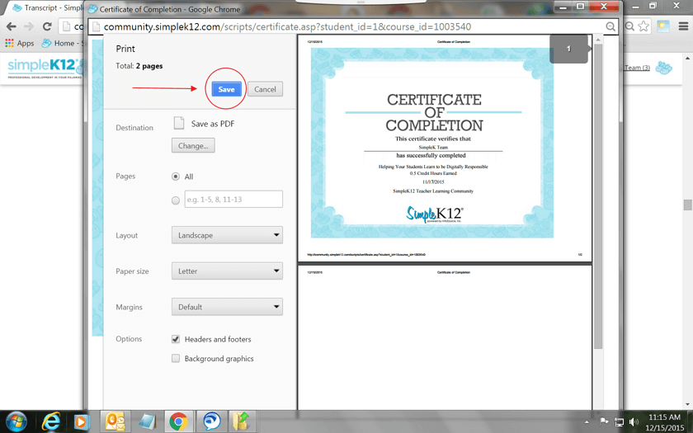
Task: Open Outlook from the taskbar
Action: click(x=115, y=421)
